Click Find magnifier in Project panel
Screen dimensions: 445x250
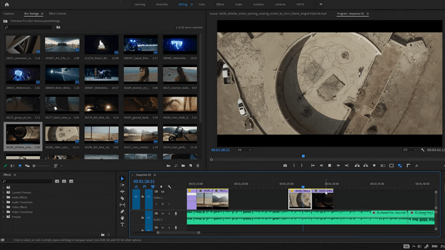[176, 166]
